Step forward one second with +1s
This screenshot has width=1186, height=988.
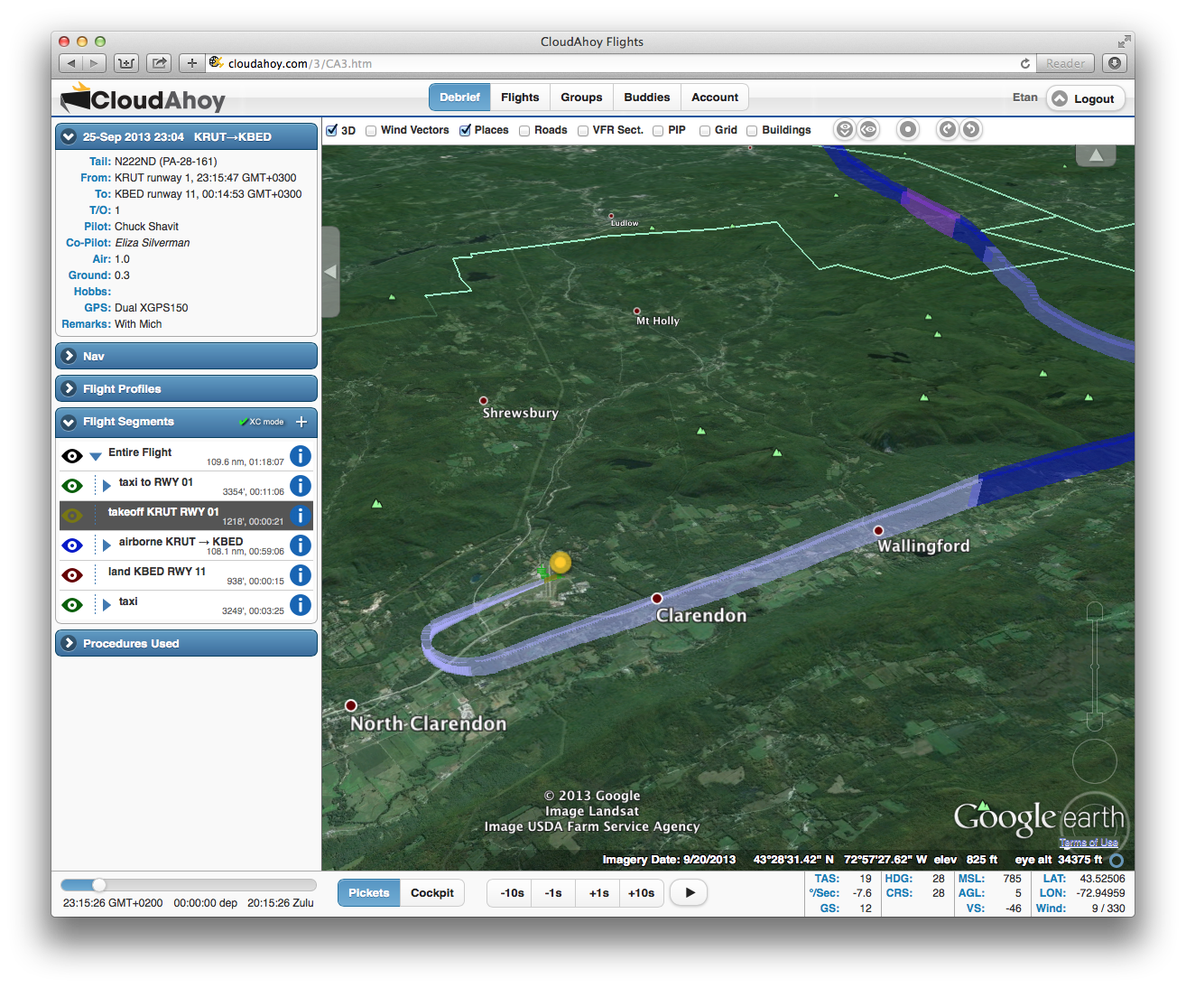click(598, 893)
